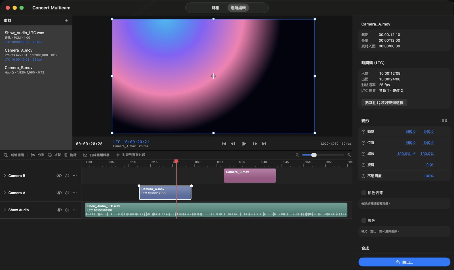The height and width of the screenshot is (270, 454).
Task: Click the zoom-in magnifier on timeline
Action: pos(349,155)
